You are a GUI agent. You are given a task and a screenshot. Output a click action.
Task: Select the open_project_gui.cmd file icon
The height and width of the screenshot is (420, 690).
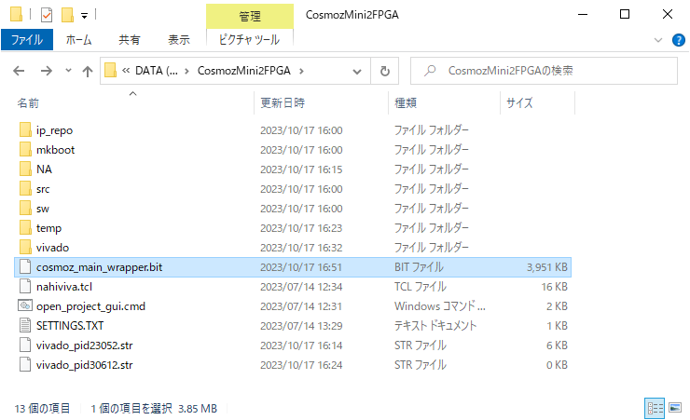point(25,306)
